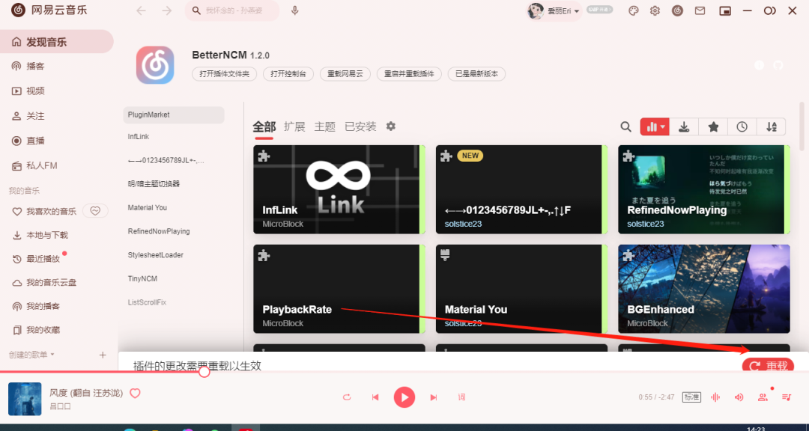Screen dimensions: 809x431
Task: Open the messages envelope icon
Action: coord(700,10)
